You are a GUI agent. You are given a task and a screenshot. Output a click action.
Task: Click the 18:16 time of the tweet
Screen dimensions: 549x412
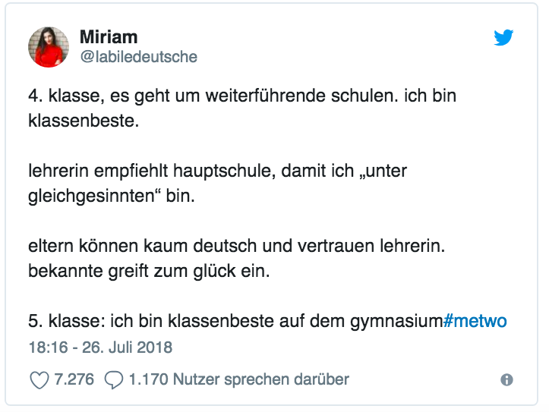49,348
